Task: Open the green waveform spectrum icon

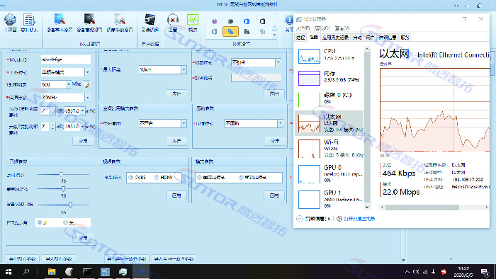Action: pyautogui.click(x=192, y=20)
